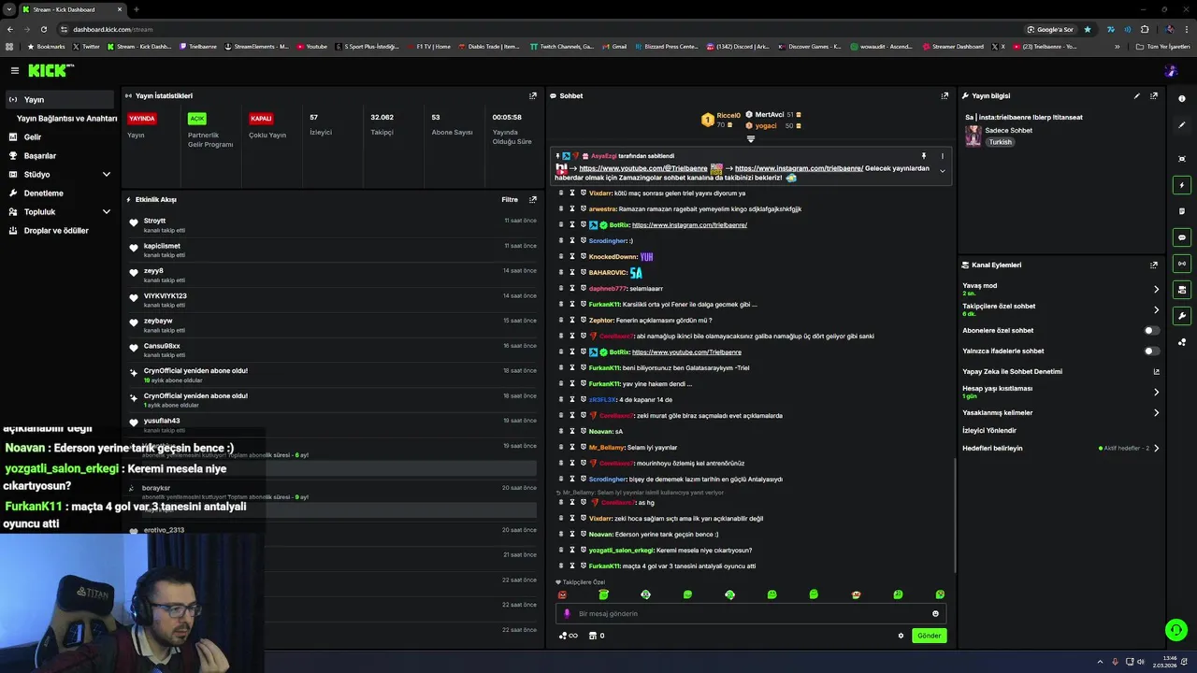
Task: Click the chat message input field
Action: 750,614
